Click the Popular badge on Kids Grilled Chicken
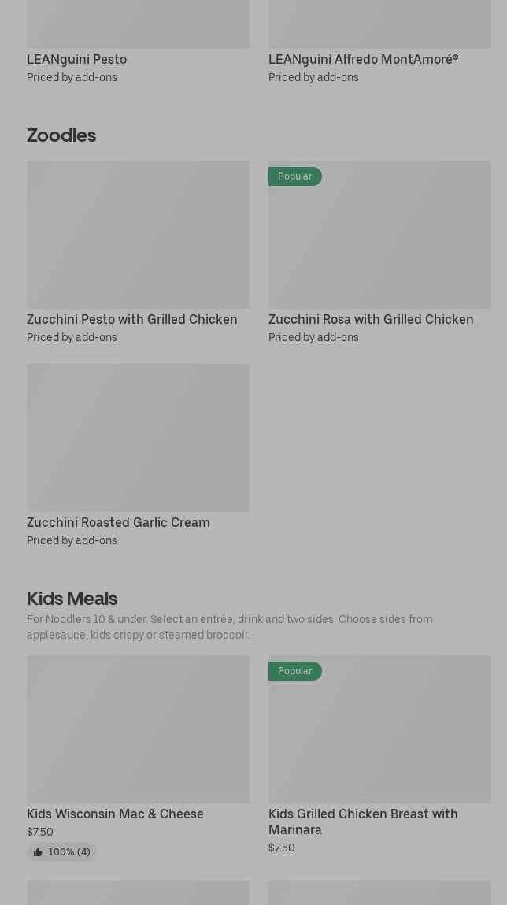The width and height of the screenshot is (507, 905). (x=294, y=671)
